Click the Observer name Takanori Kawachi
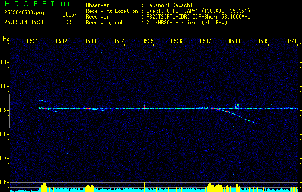 point(169,5)
